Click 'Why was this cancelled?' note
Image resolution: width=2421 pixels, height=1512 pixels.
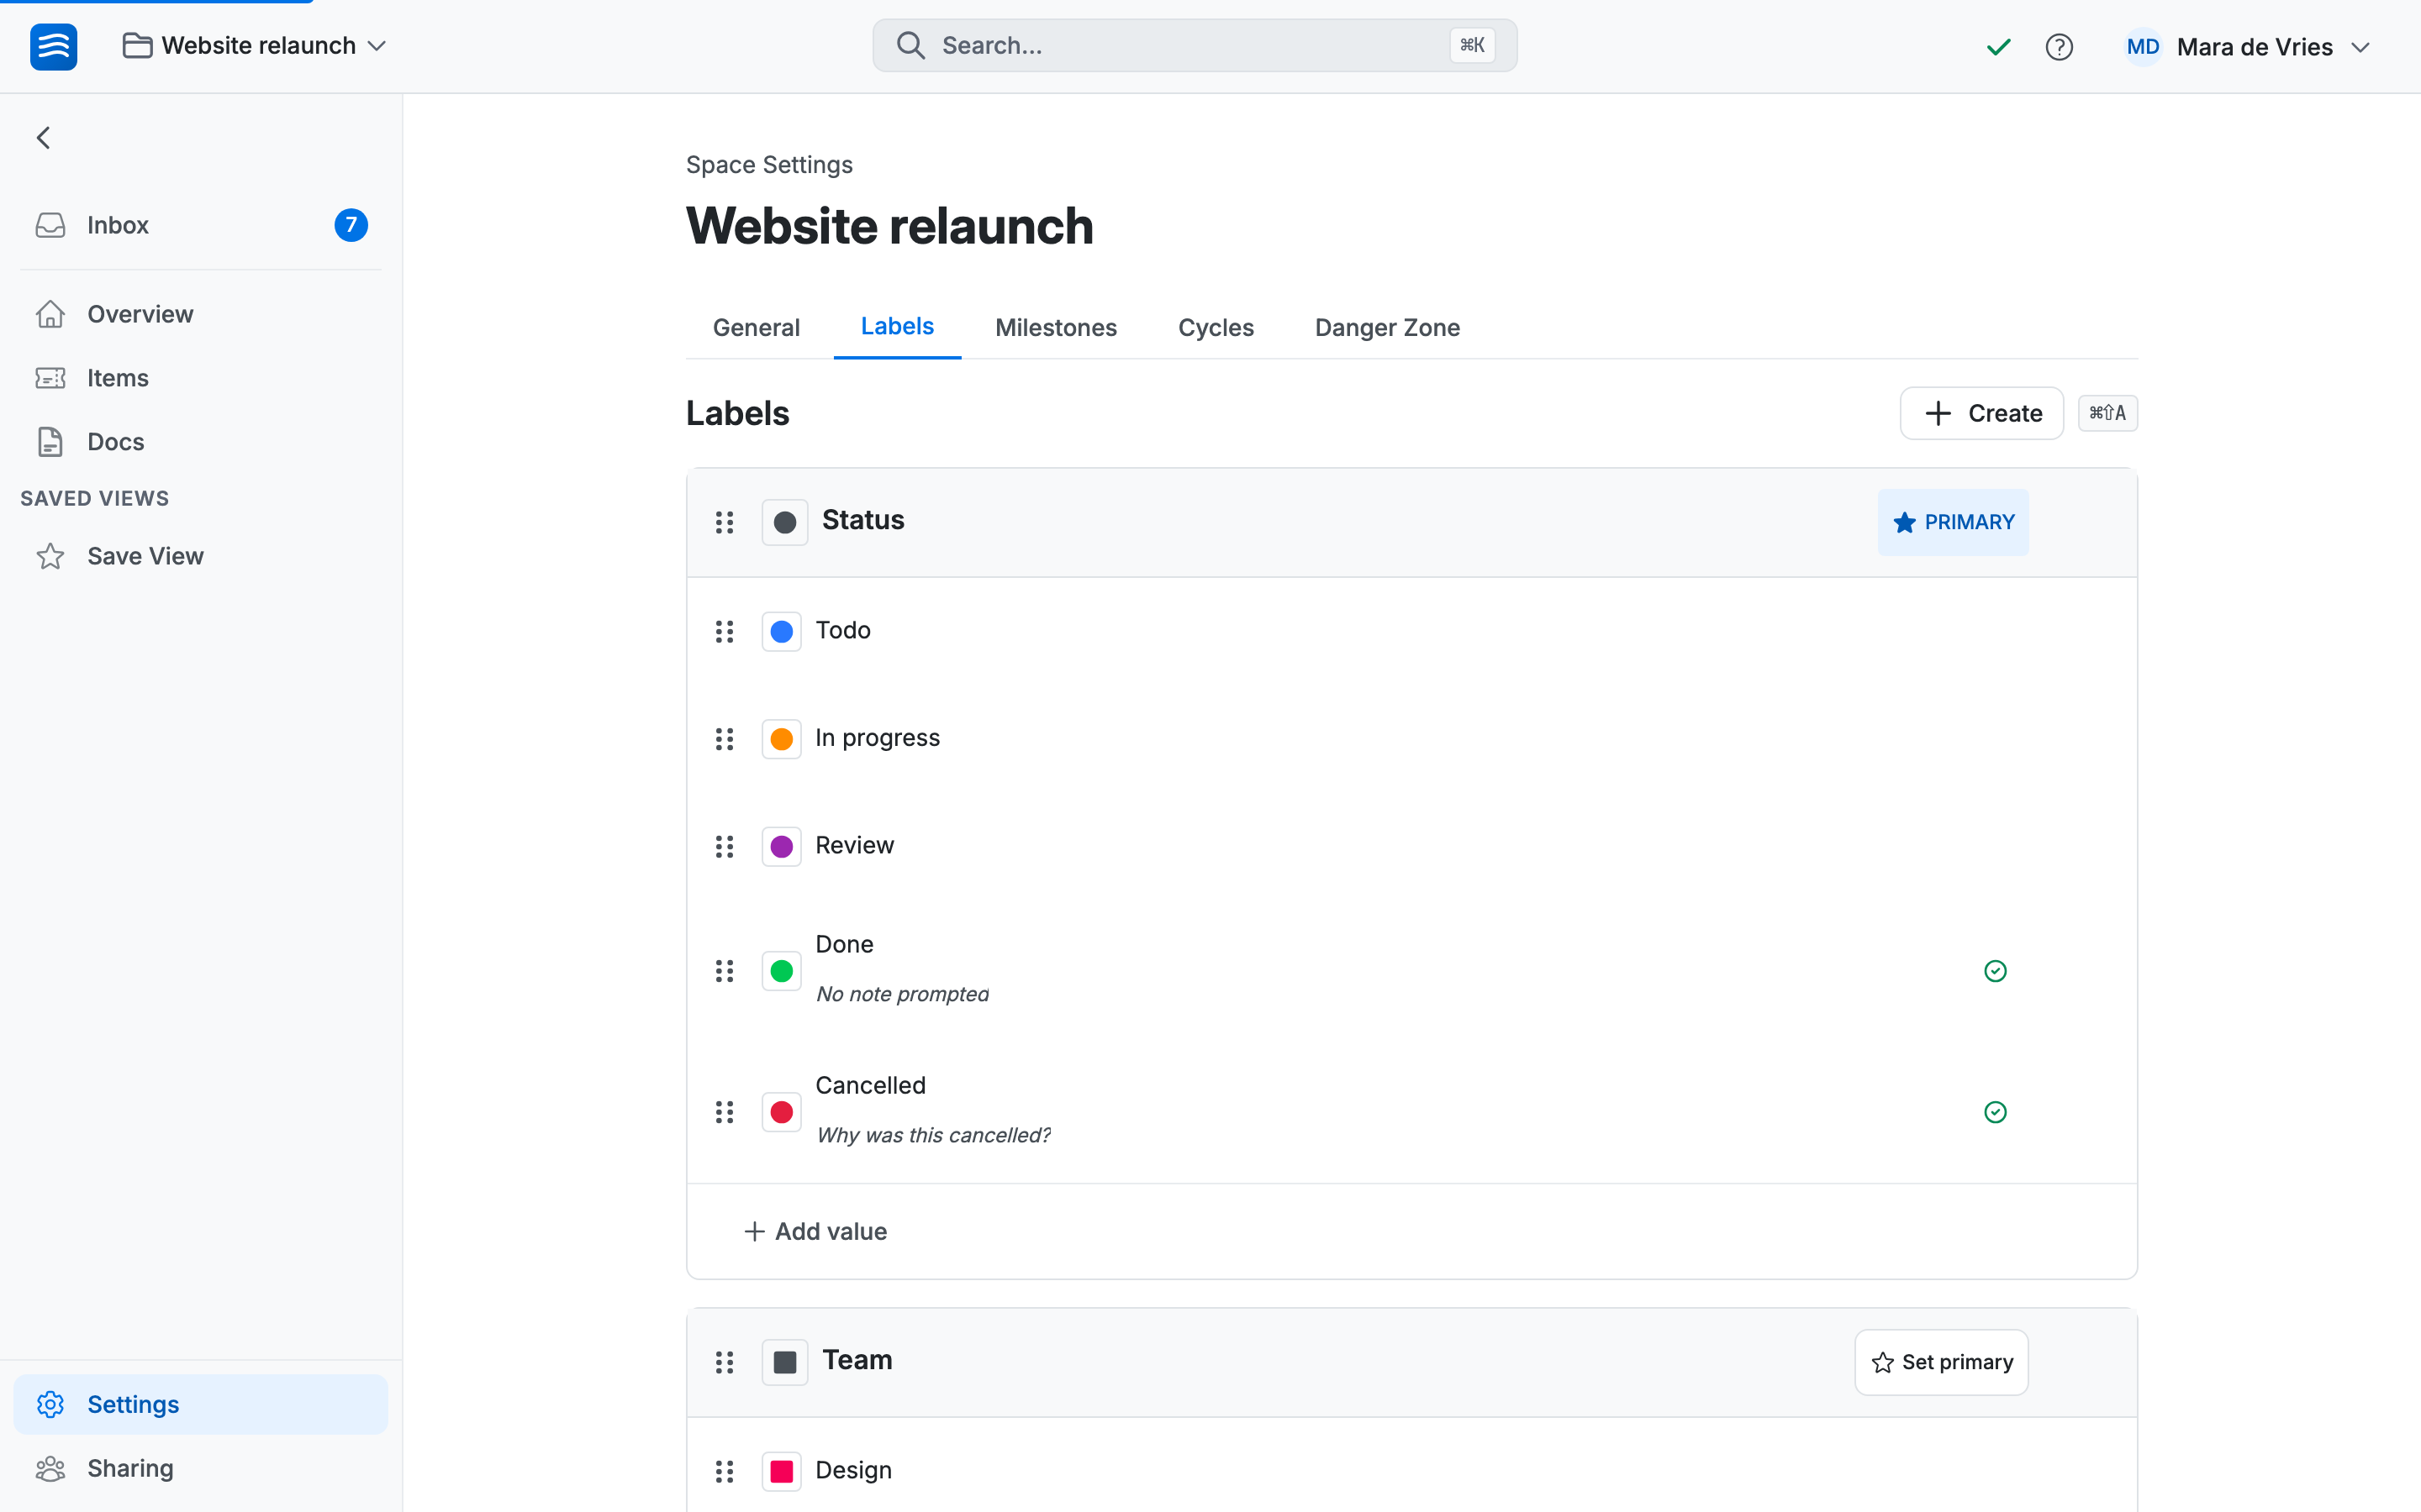(x=933, y=1135)
